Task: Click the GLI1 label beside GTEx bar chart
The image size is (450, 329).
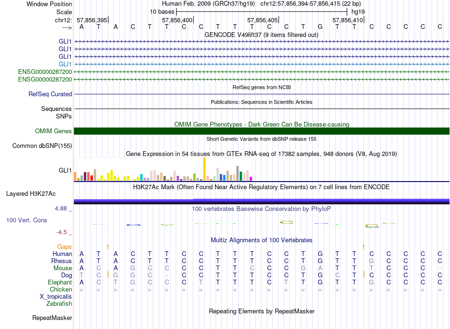Action: 65,170
